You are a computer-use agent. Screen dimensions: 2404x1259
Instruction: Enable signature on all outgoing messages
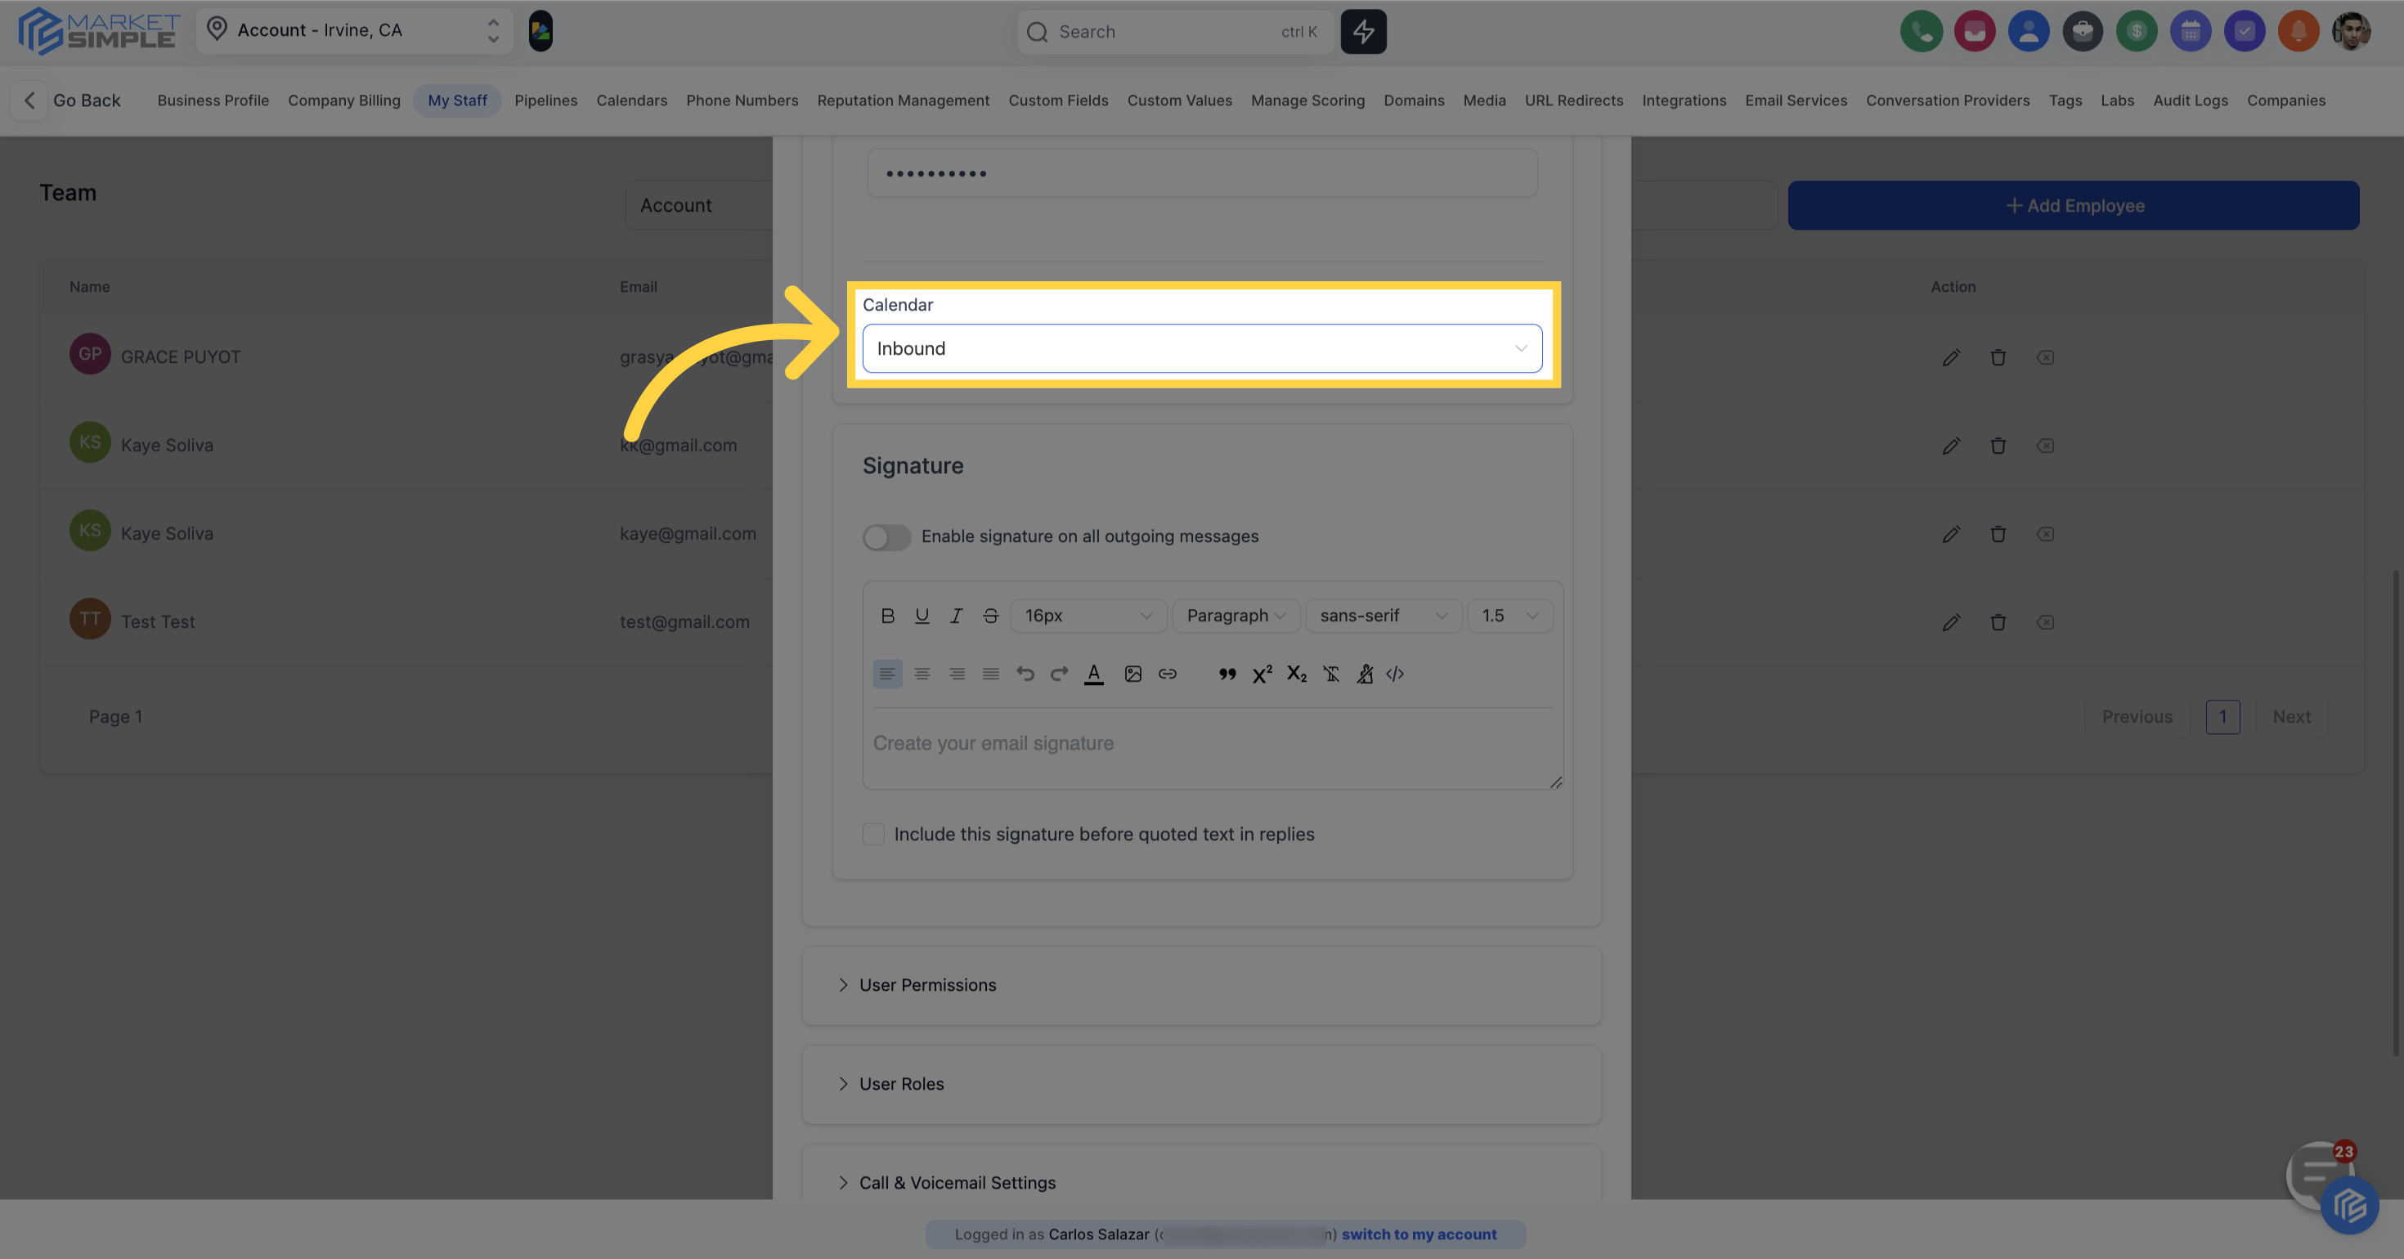[886, 536]
